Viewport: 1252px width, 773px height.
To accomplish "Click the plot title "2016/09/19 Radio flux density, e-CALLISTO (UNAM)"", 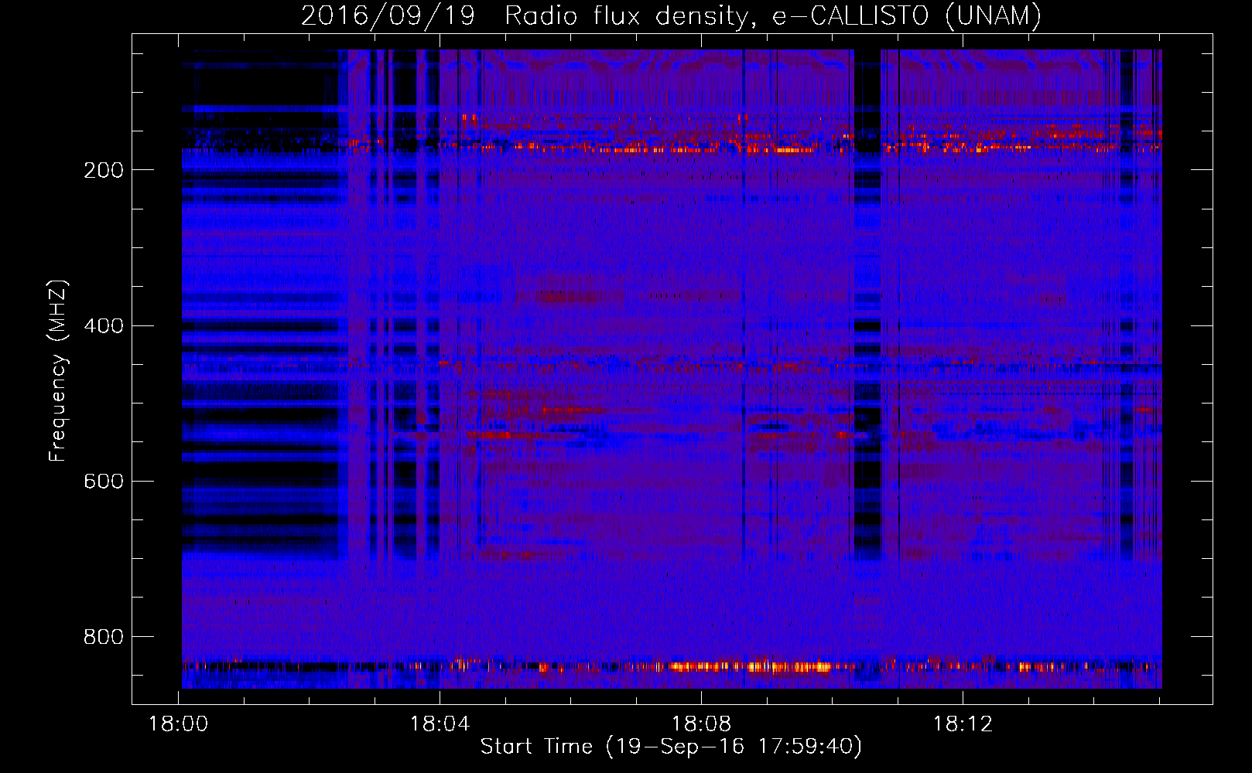I will 671,16.
